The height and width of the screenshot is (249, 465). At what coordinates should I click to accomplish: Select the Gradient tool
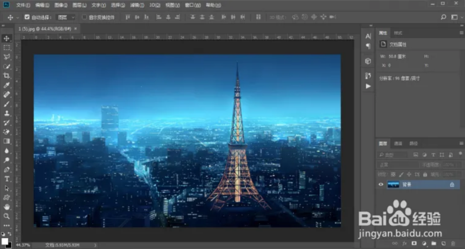[7, 141]
